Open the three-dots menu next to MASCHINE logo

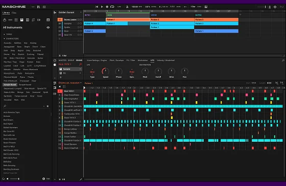point(33,7)
